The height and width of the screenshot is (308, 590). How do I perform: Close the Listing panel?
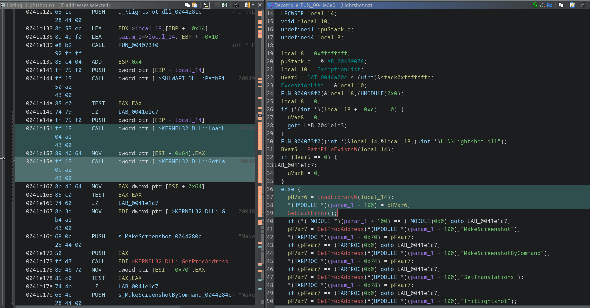(x=260, y=5)
